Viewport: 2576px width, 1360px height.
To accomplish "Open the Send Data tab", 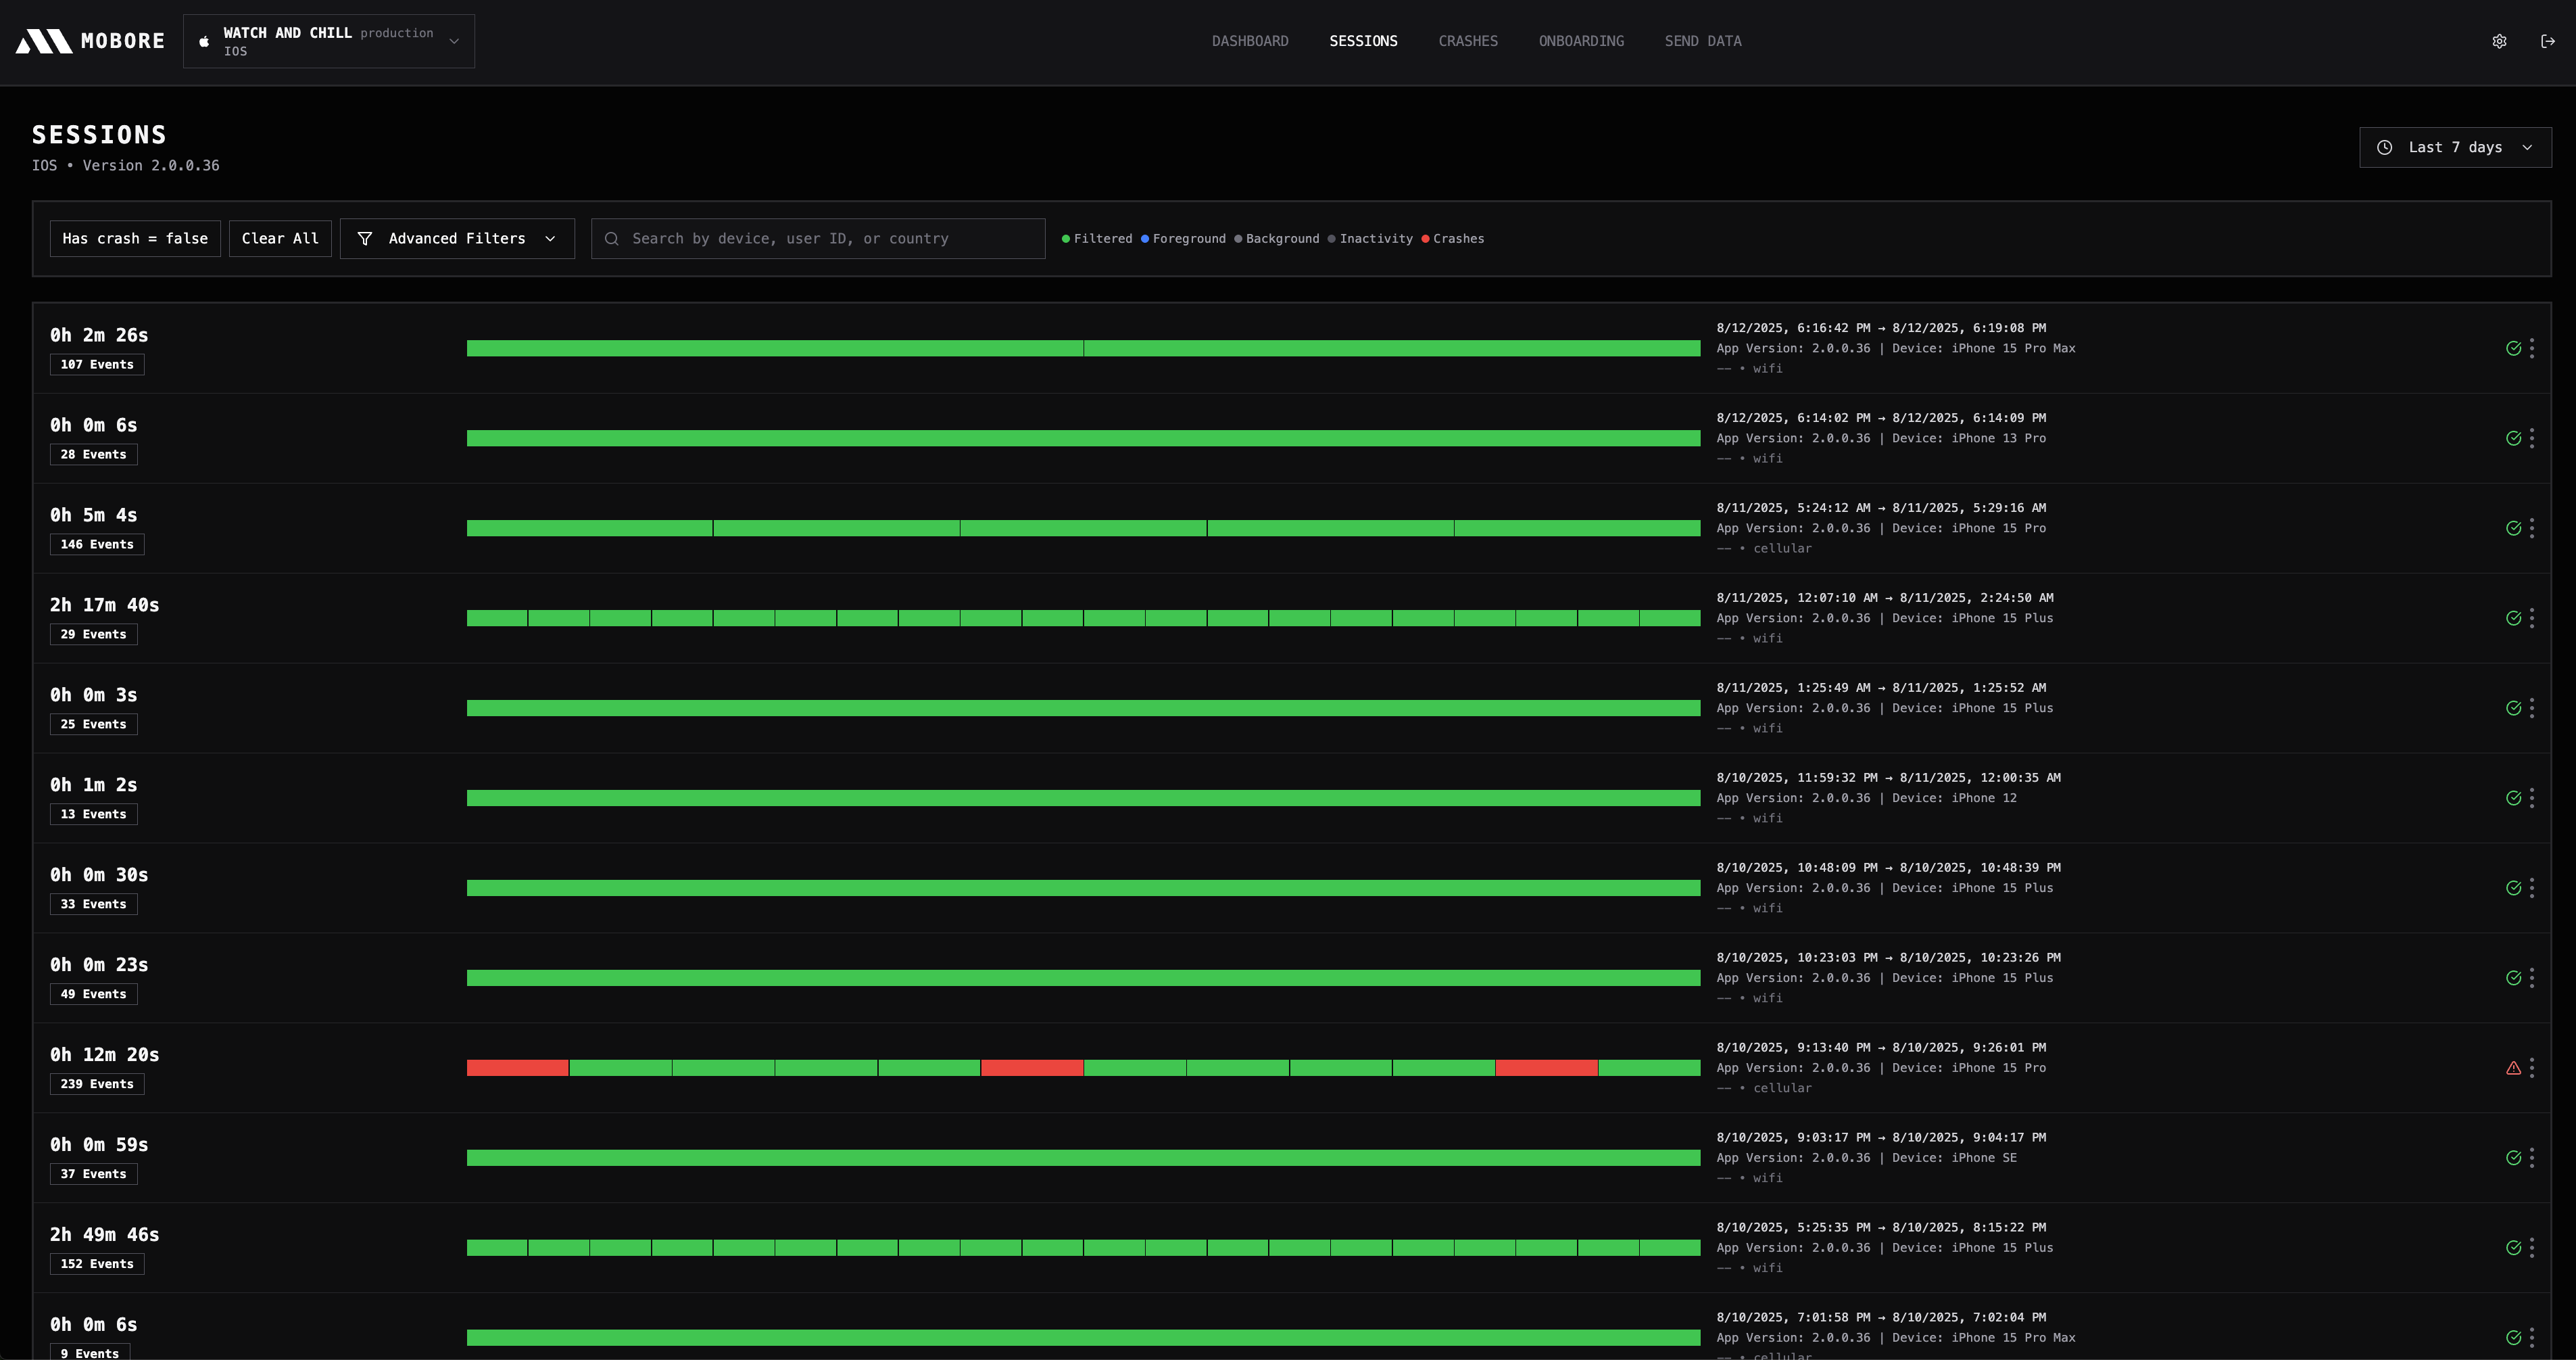I will click(x=1703, y=41).
